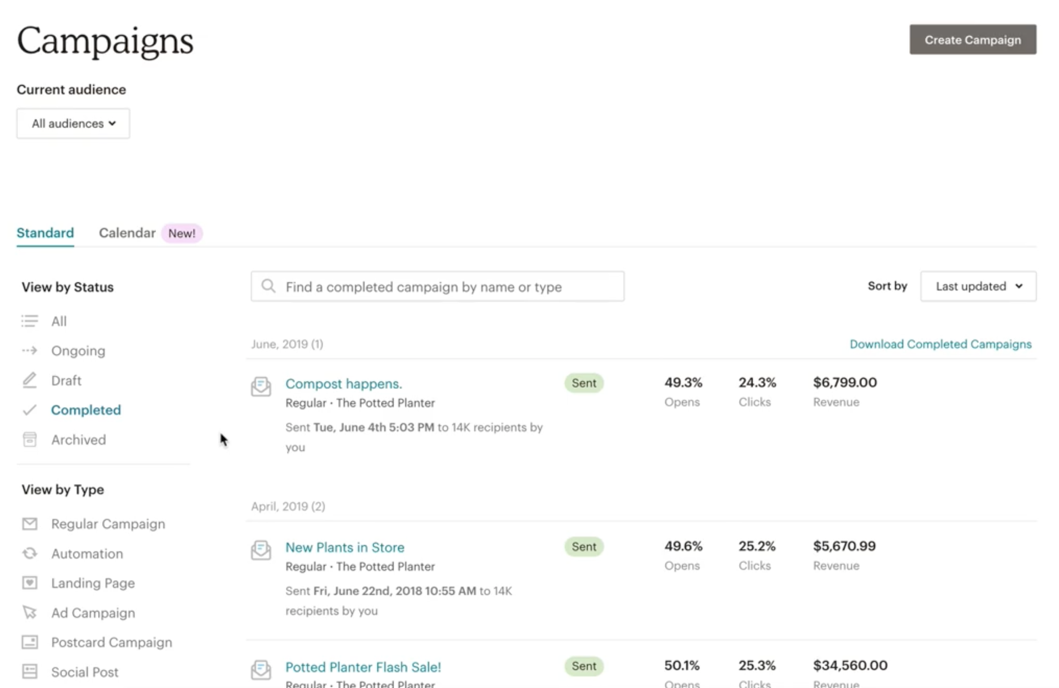Click the search magnifier icon
1059x688 pixels.
pyautogui.click(x=268, y=286)
